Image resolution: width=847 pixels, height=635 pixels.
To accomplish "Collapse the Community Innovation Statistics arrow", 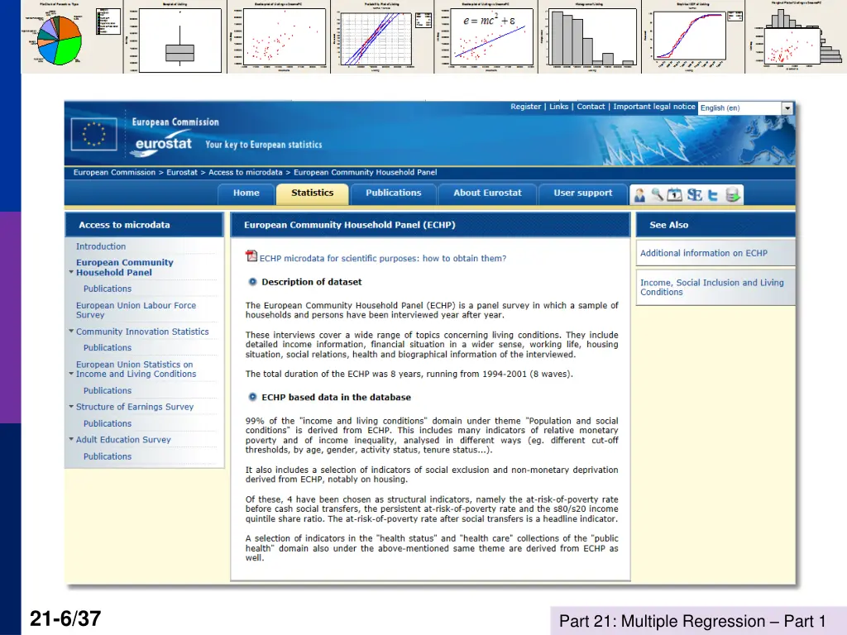I will [71, 331].
